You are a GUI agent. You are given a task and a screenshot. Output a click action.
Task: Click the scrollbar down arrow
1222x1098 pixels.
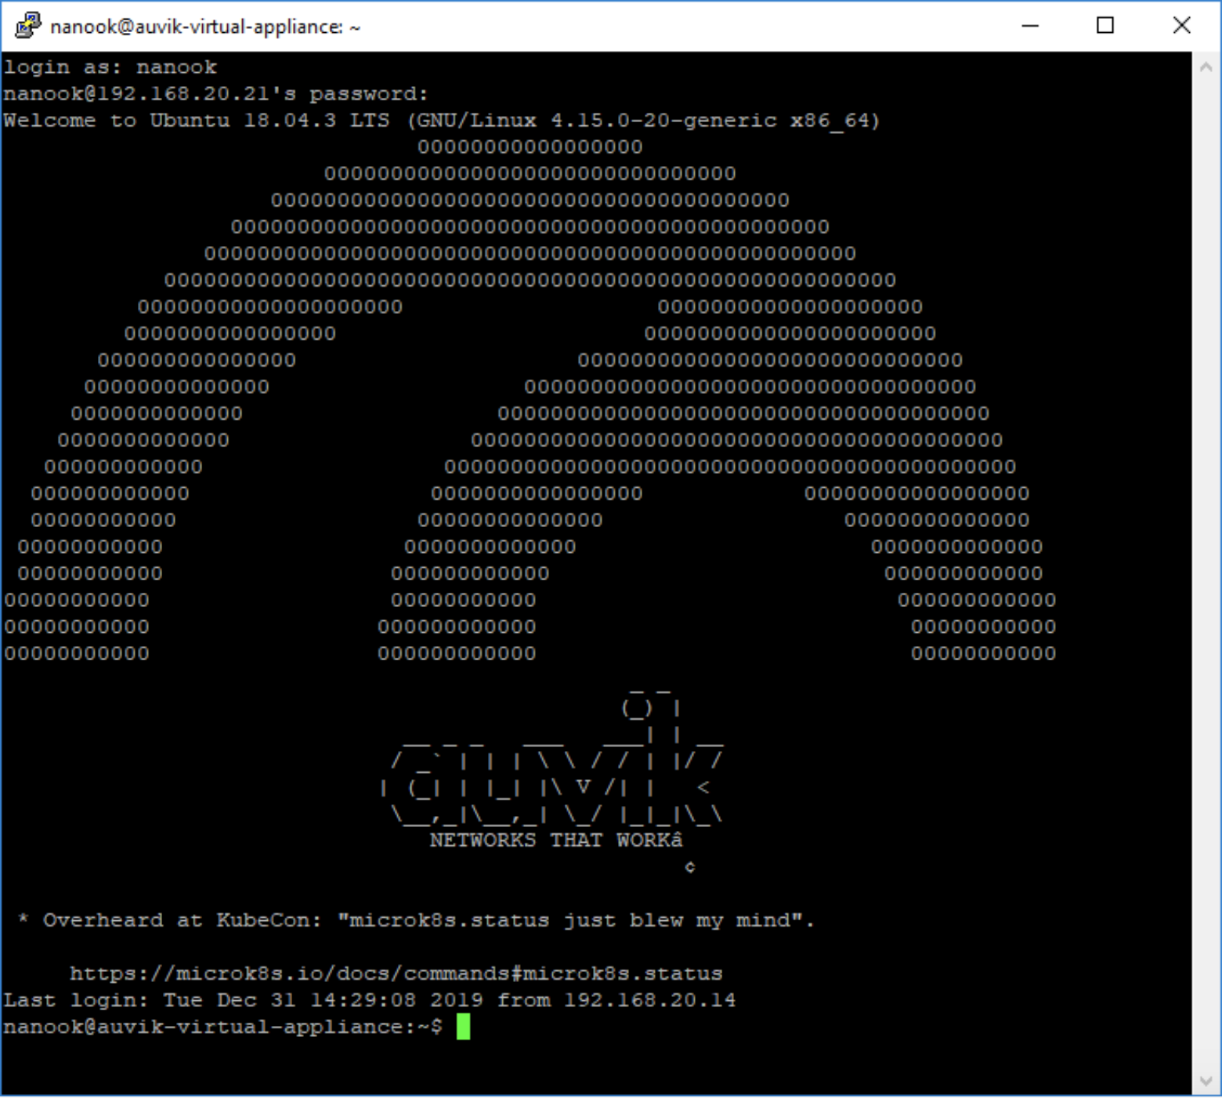(x=1206, y=1082)
